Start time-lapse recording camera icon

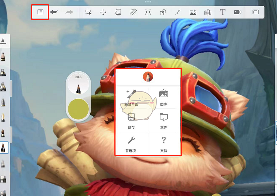(238, 12)
